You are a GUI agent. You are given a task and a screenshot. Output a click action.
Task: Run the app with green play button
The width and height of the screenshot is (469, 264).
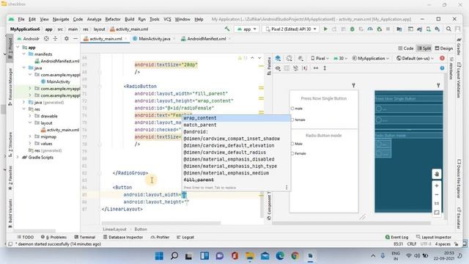click(x=325, y=29)
